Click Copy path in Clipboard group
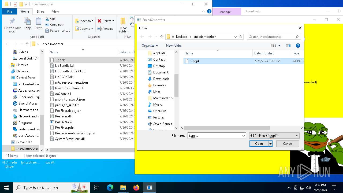The image size is (343, 193). tap(55, 25)
